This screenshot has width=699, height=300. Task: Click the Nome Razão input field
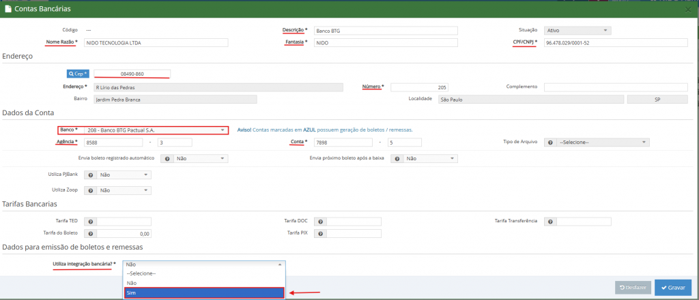click(156, 43)
